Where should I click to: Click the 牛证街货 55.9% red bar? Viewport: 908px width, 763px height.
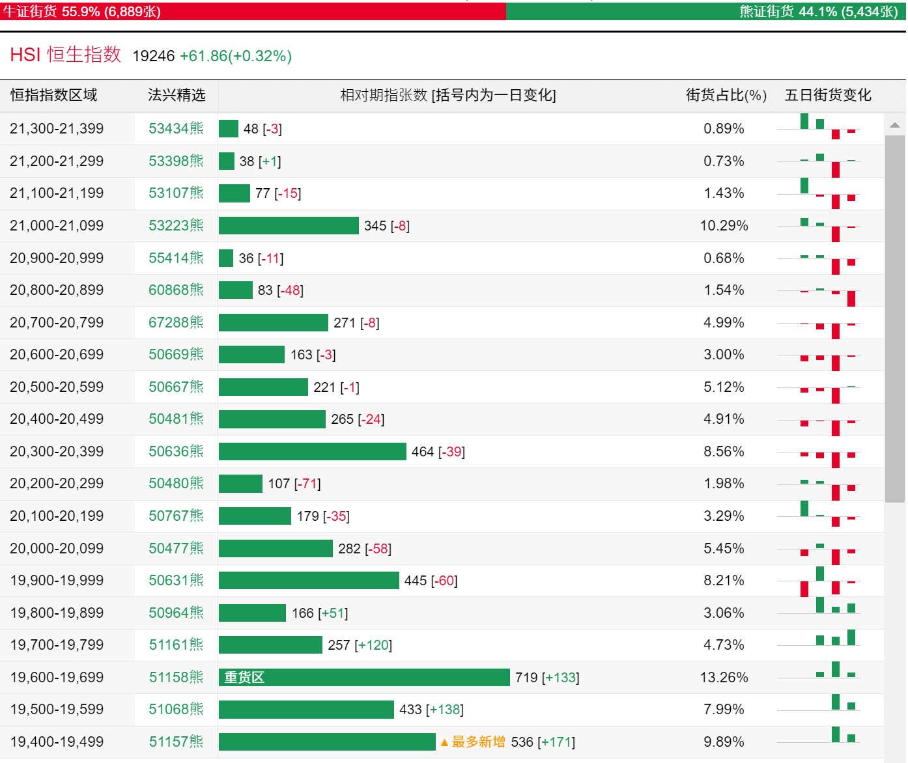click(253, 11)
